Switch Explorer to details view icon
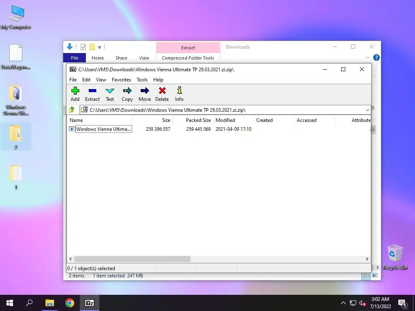Viewport: 415px width, 311px height. click(366, 275)
